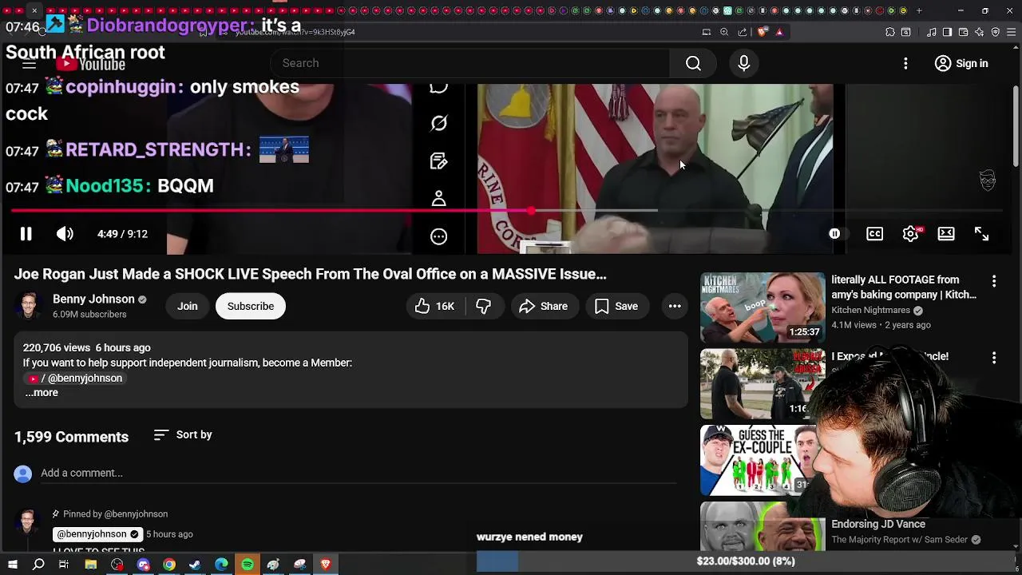Dislike the video with the thumbs-down icon
The width and height of the screenshot is (1022, 575).
tap(483, 306)
